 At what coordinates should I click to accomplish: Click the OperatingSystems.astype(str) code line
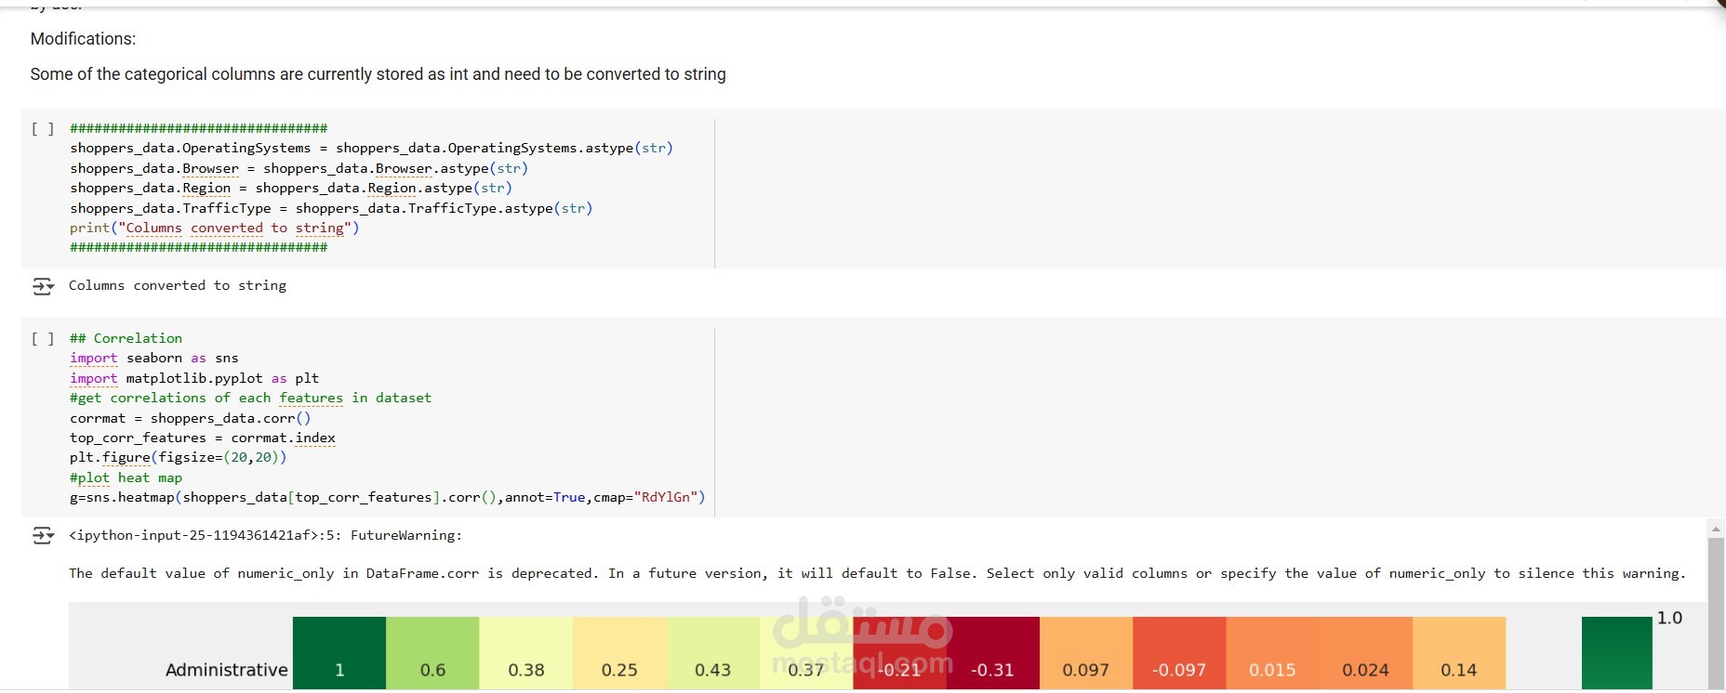[371, 149]
